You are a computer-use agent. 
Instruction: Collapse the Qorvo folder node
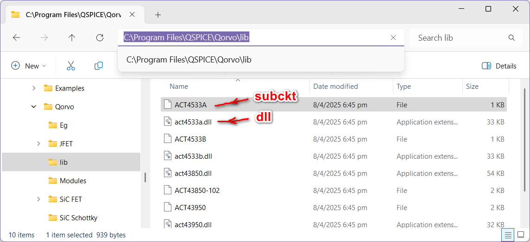click(x=33, y=106)
